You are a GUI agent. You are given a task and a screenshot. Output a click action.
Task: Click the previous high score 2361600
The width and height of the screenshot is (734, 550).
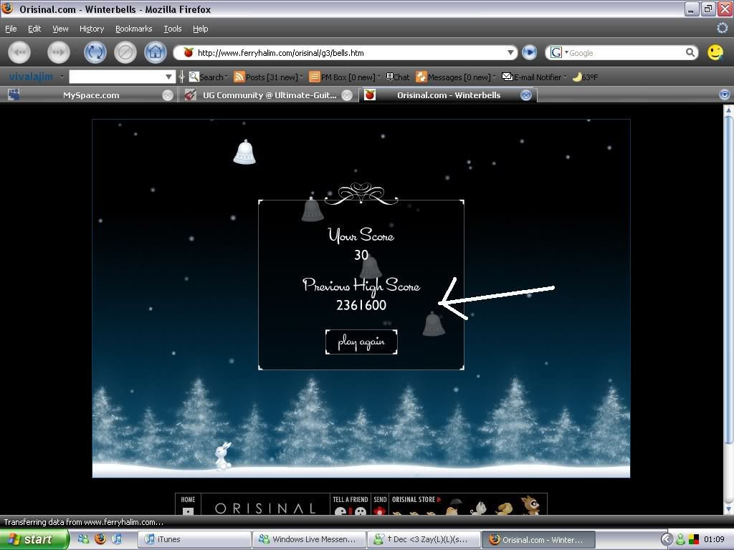coord(361,305)
